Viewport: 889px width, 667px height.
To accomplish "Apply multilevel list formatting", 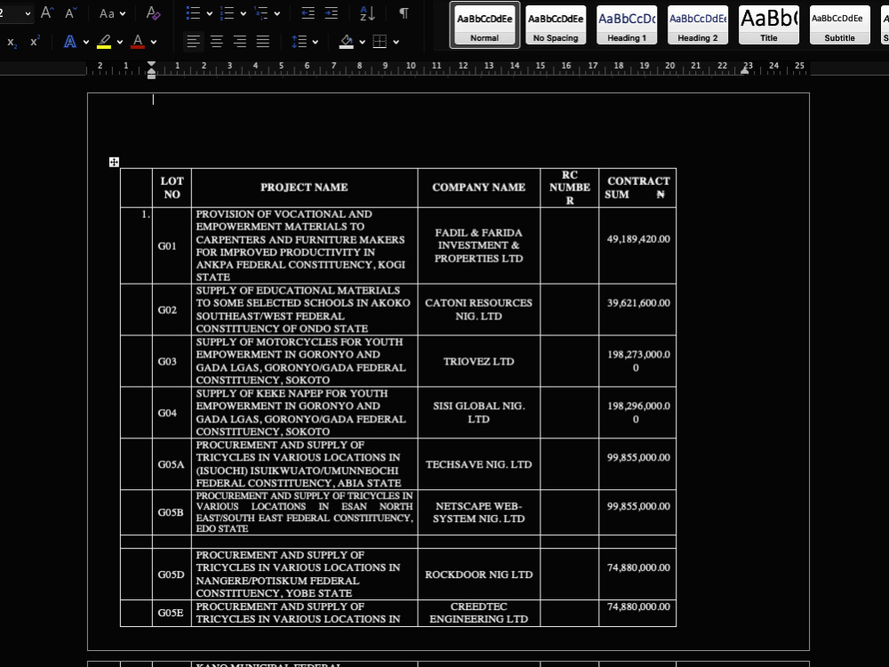I will 260,13.
